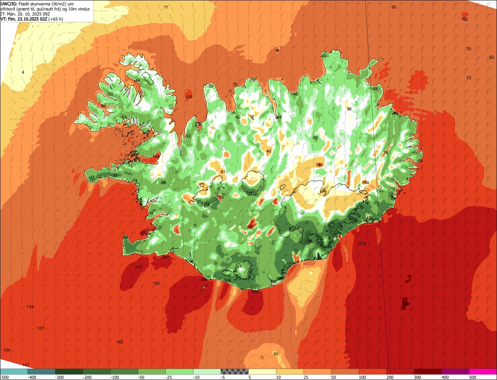Click the '-32' value in the northeast interior
The width and height of the screenshot is (497, 380).
click(315, 138)
